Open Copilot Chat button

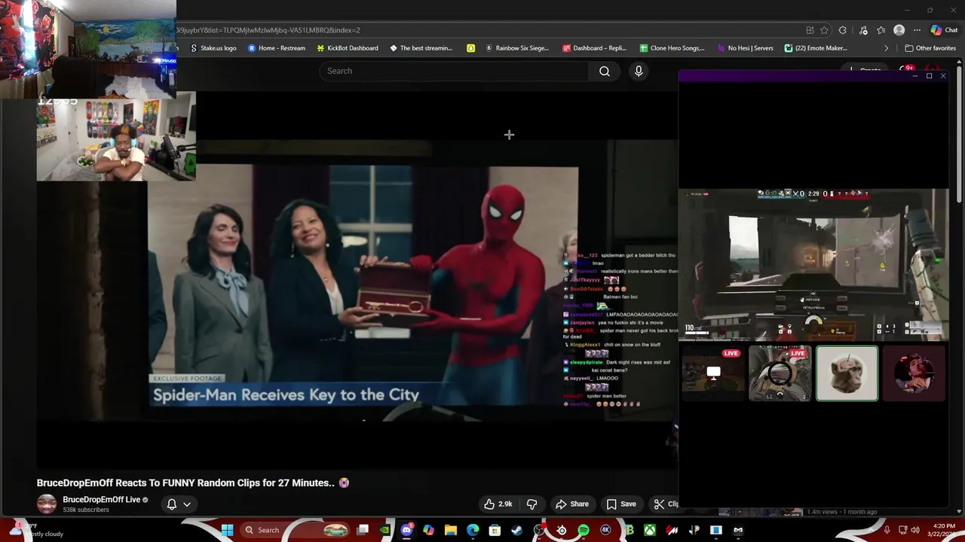pyautogui.click(x=944, y=30)
